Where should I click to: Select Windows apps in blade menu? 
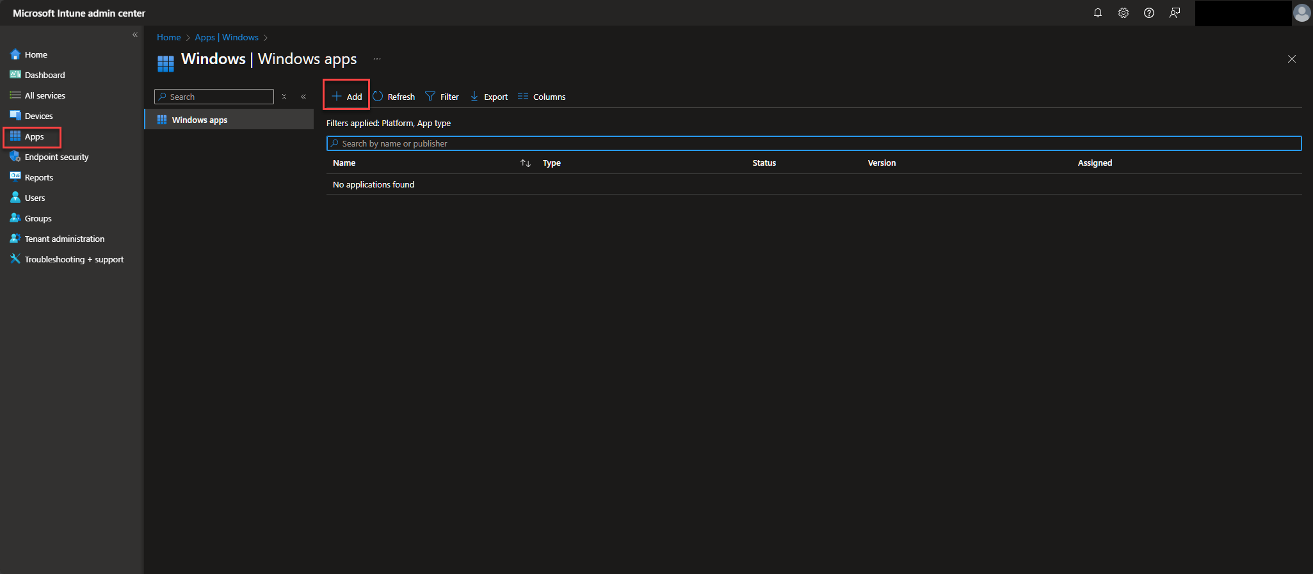[229, 120]
